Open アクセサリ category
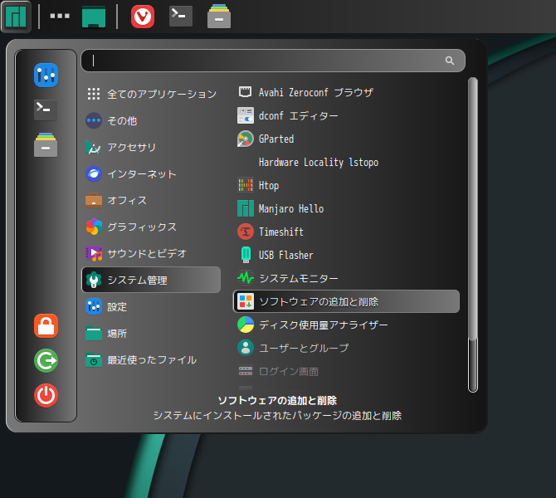The height and width of the screenshot is (498, 556). 151,147
